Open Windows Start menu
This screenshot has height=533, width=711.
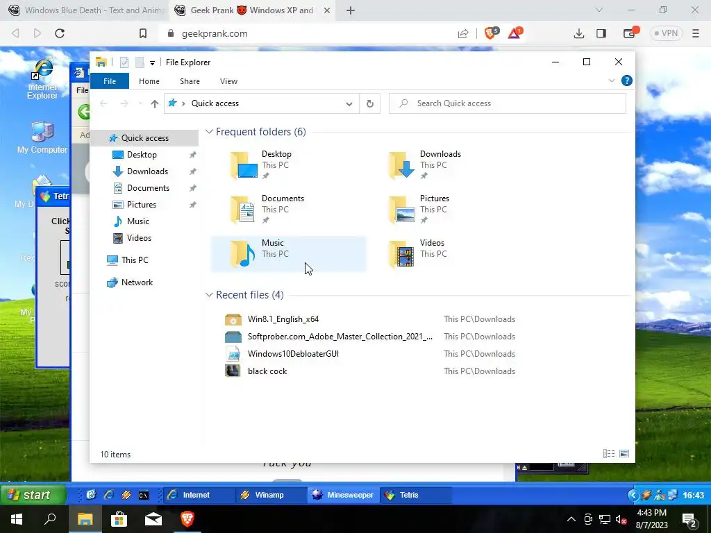[17, 519]
